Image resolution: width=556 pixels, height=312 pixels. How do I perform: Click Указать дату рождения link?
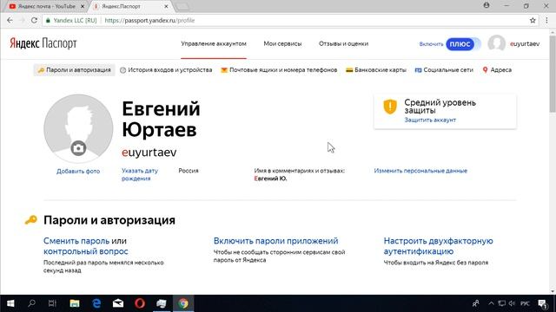coord(140,174)
